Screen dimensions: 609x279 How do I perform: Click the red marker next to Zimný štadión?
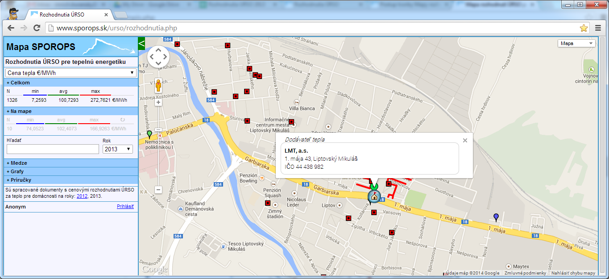[x=268, y=203]
